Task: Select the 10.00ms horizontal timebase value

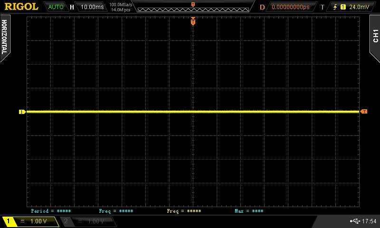Action: click(92, 7)
